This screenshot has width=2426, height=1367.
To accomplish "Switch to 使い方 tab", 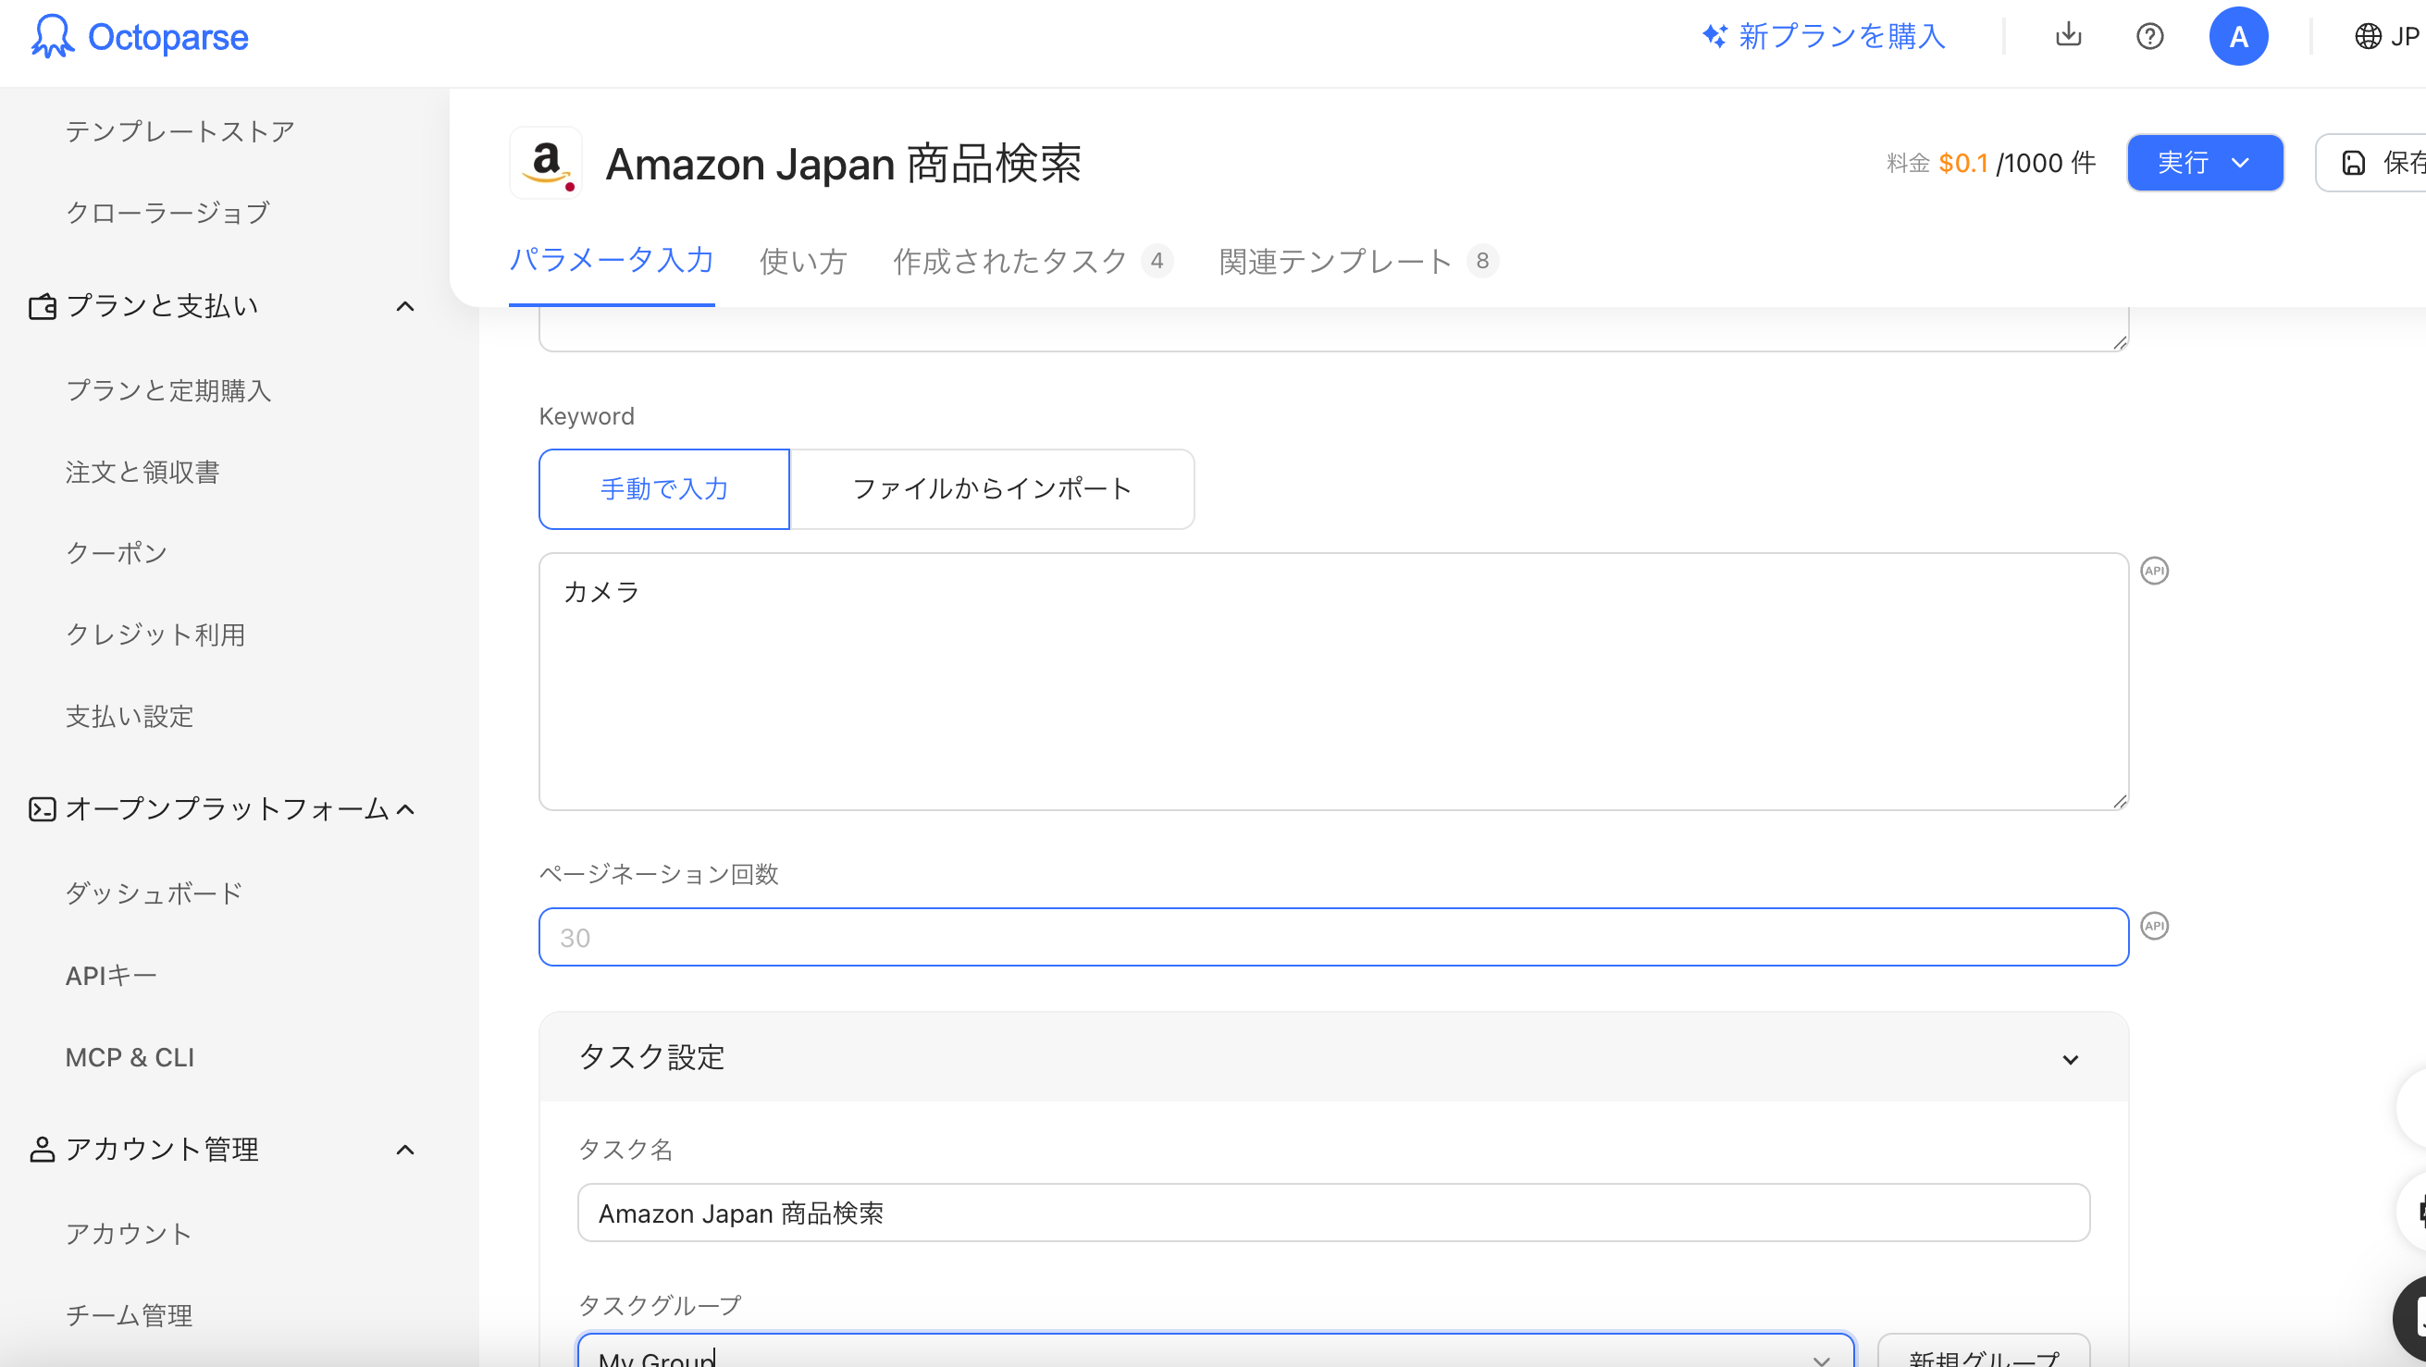I will (803, 261).
